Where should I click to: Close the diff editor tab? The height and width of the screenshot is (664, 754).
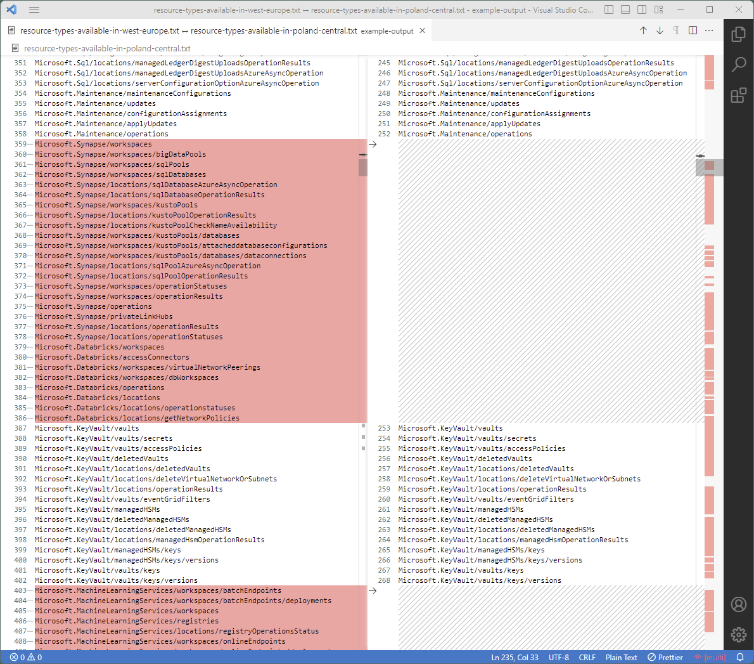point(422,30)
